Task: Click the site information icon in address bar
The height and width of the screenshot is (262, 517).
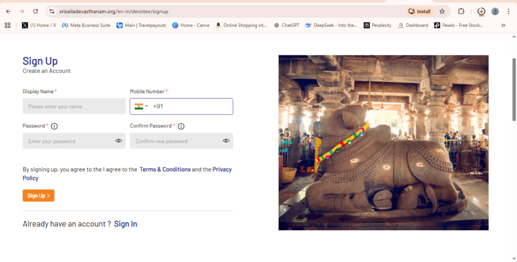Action: (x=51, y=11)
